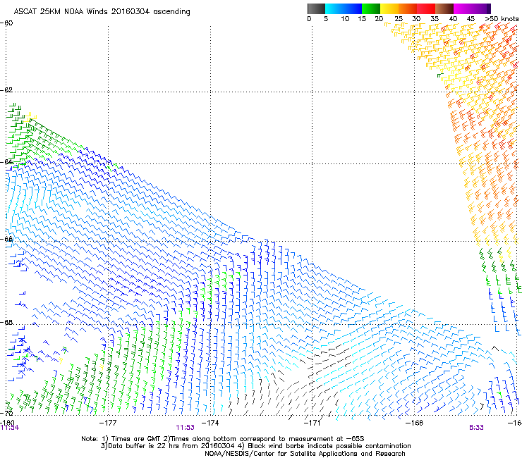The image size is (522, 458).
Task: Click the 8:33 purple time stamp
Action: pos(476,428)
